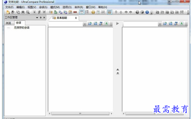Select 无保存的会话 entry

[x=21, y=28]
